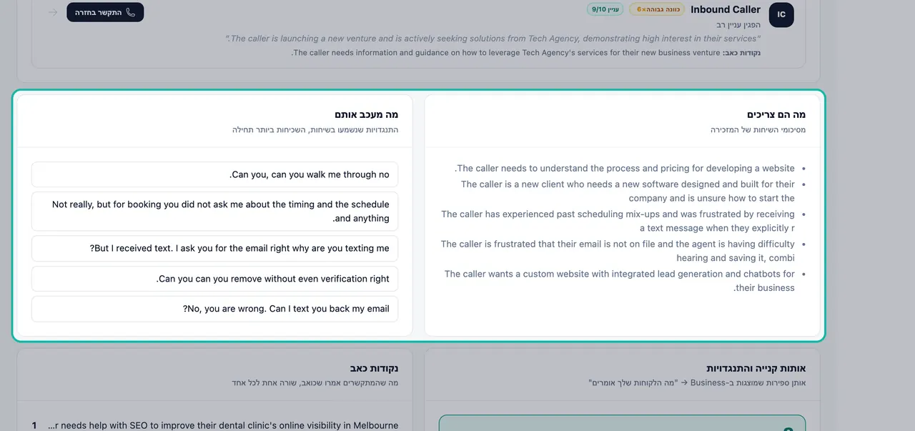Viewport: 915px width, 431px height.
Task: Click the subtitle starting התנגדויות שנשמעו בשיחות
Action: click(315, 130)
